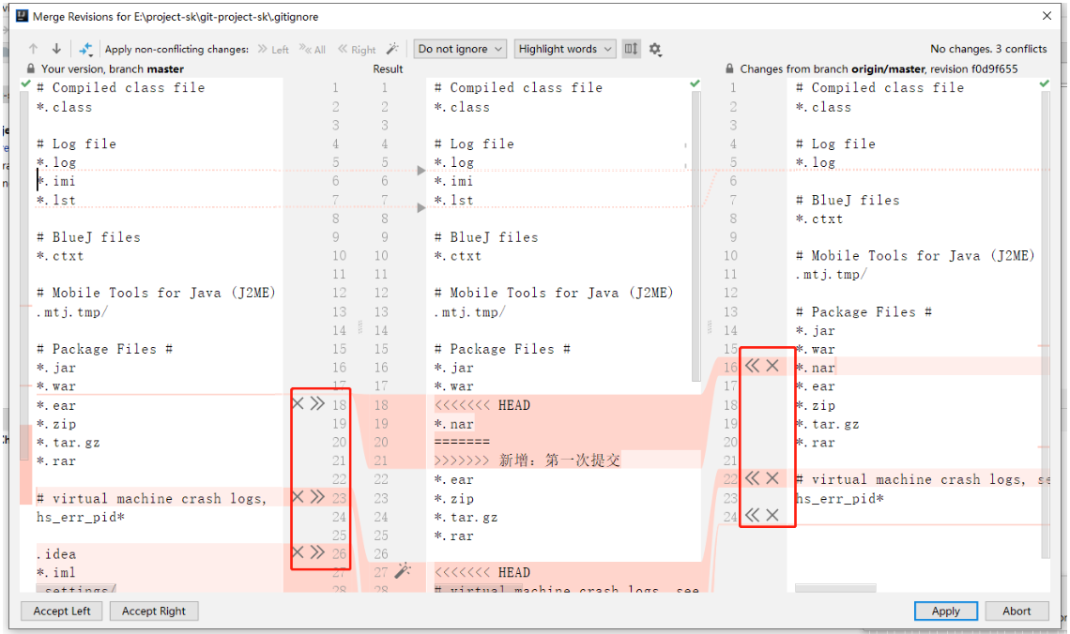Click '*.tar.gz' line in left pane
Image resolution: width=1070 pixels, height=634 pixels.
click(x=69, y=443)
